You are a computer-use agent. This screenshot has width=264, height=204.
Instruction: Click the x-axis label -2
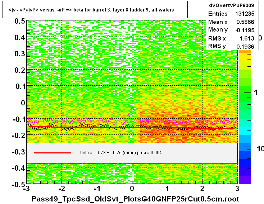[x=62, y=189]
